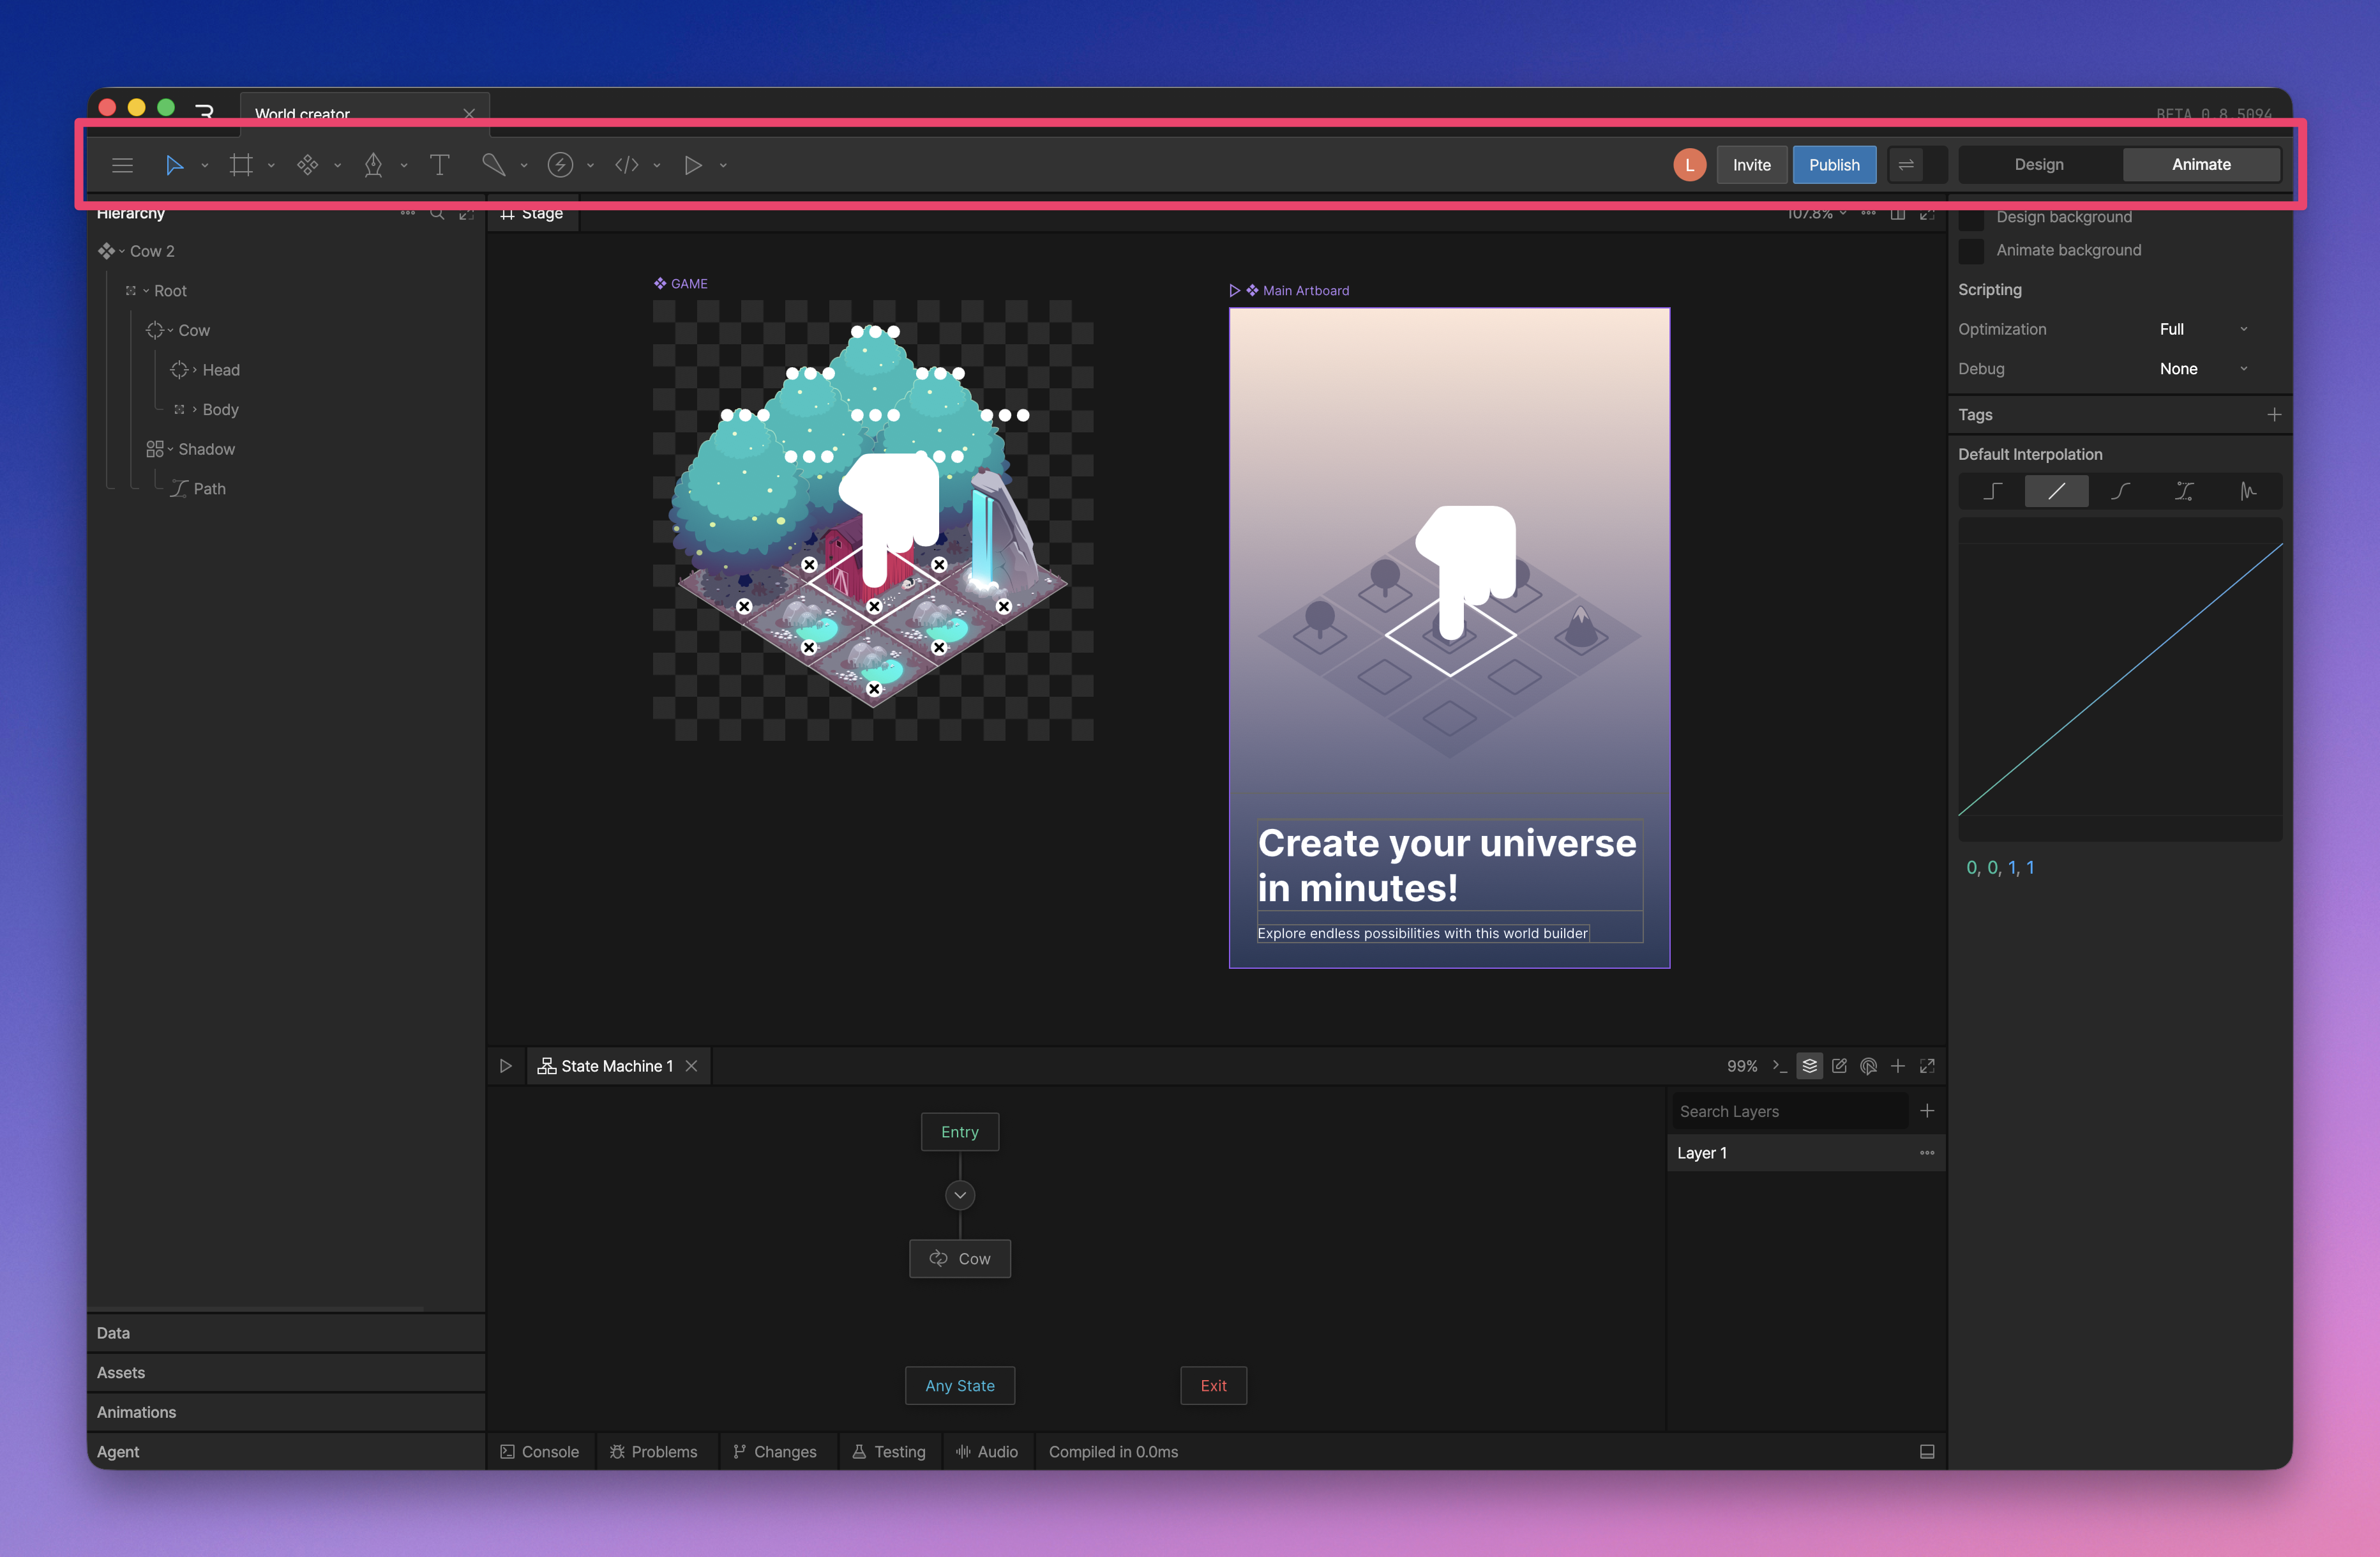2380x1557 pixels.
Task: Open Layer 1 more options menu
Action: 1927,1153
